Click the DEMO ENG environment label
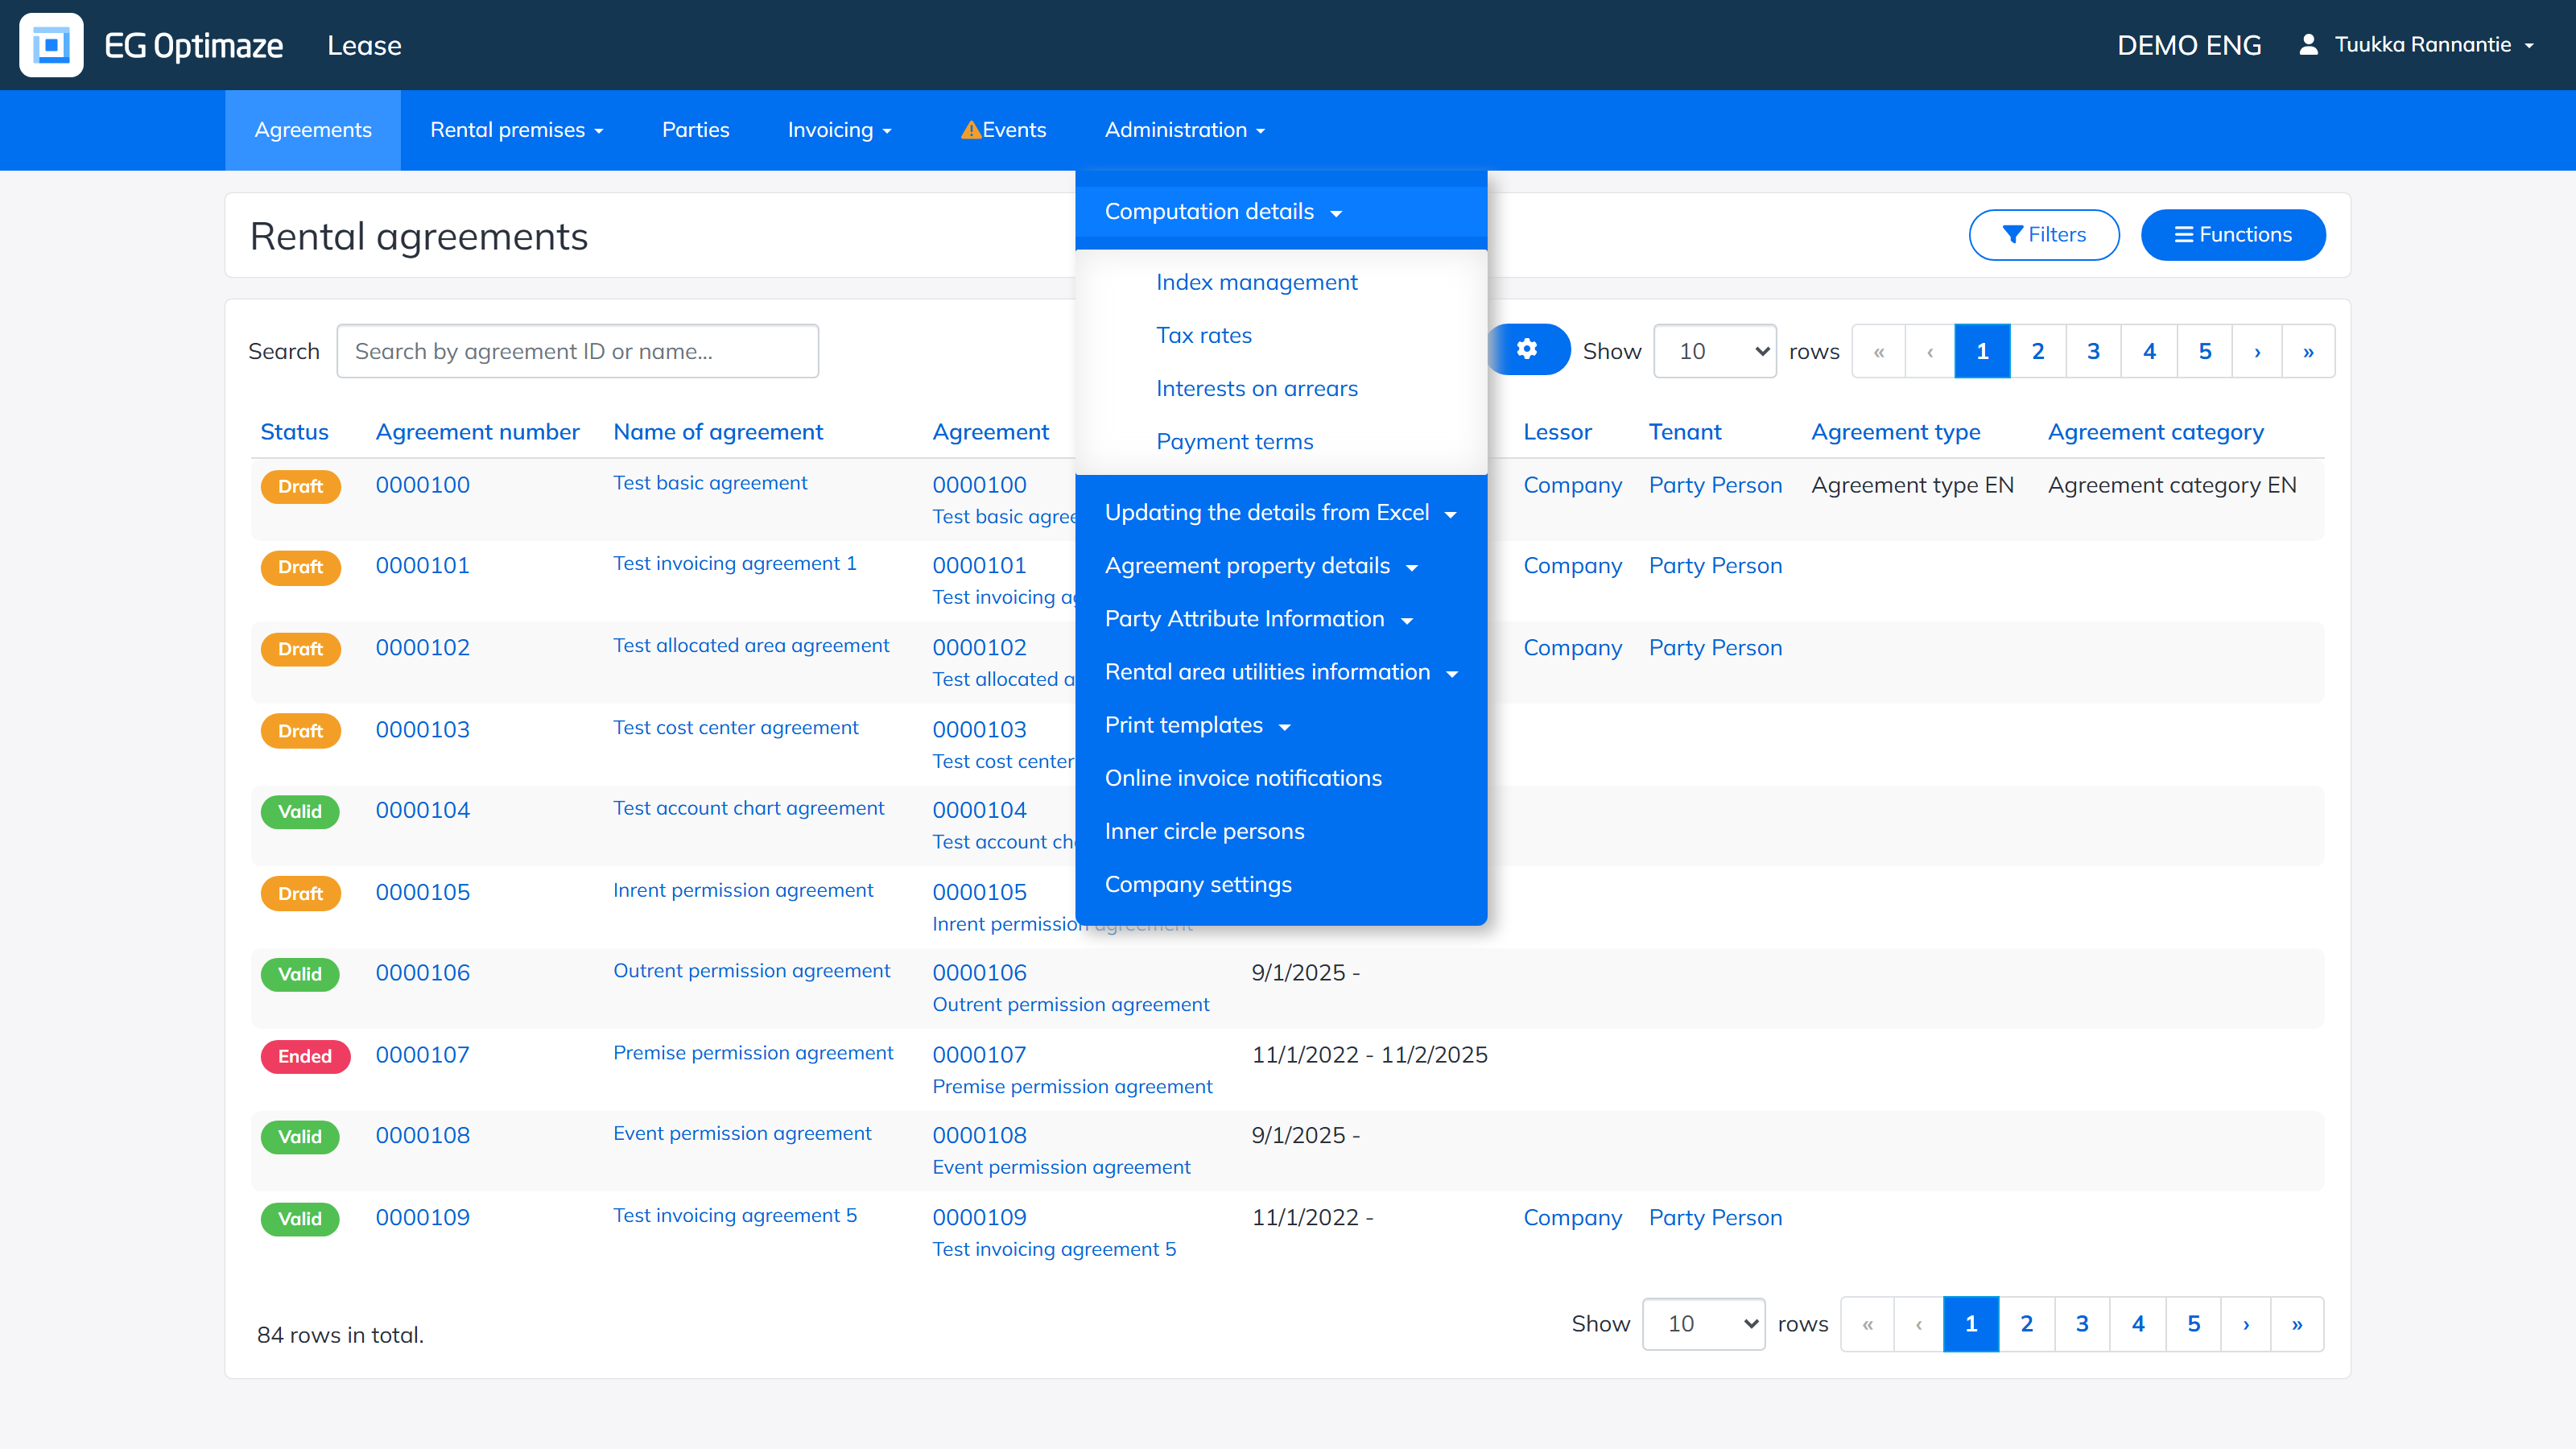 tap(2189, 45)
